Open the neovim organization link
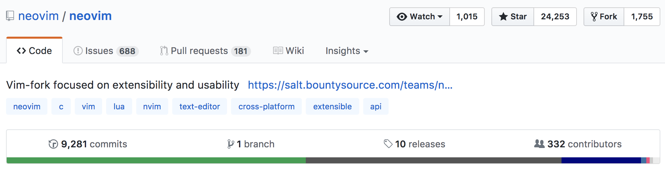 [x=38, y=16]
